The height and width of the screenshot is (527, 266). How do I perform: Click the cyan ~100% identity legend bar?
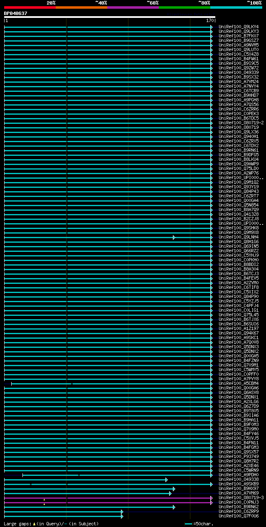pyautogui.click(x=236, y=7)
